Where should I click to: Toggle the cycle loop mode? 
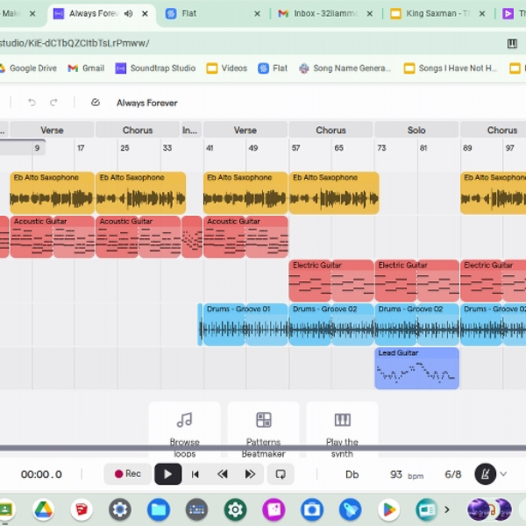(281, 474)
